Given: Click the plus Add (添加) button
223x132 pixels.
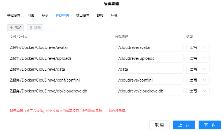Looking at the screenshot, I should coord(15,28).
